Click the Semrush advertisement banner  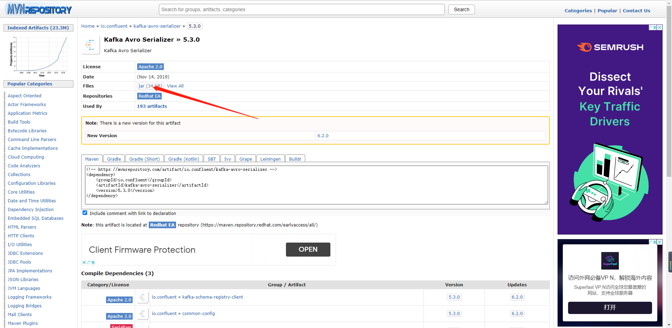pos(610,130)
